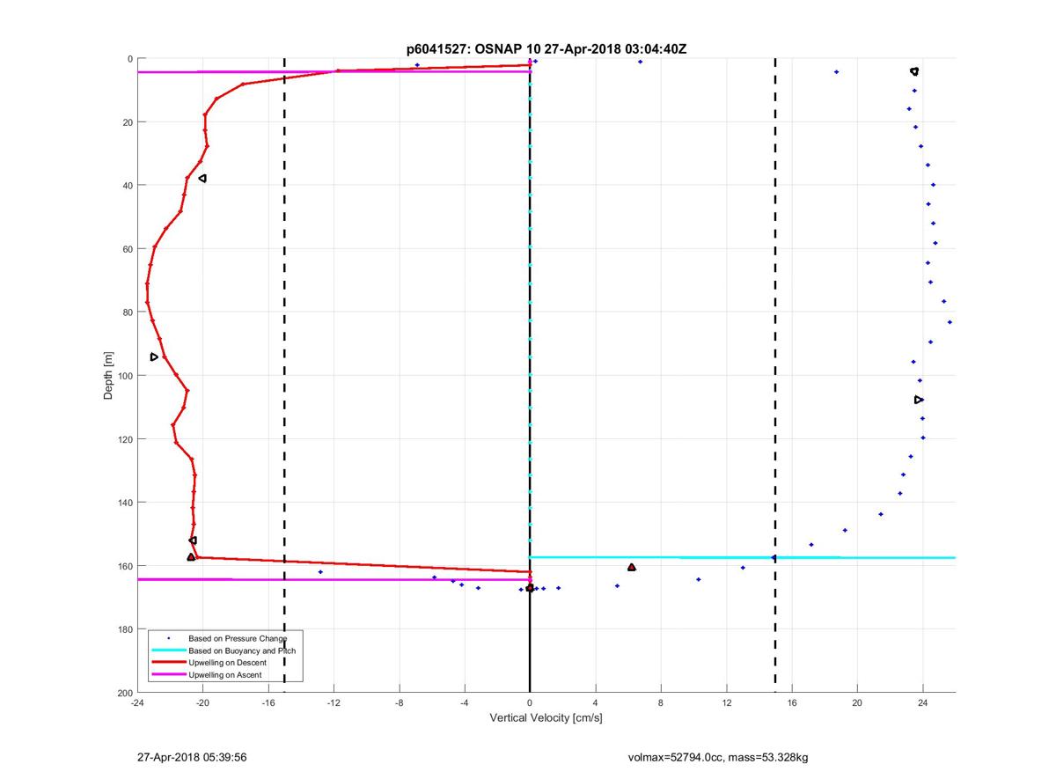Click depth axis tick label 180
This screenshot has height=779, width=1056.
click(x=124, y=629)
